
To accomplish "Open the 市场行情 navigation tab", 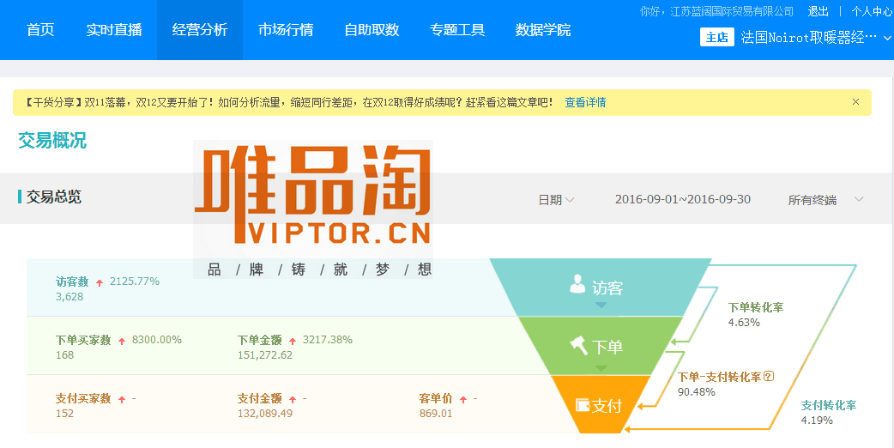I will pyautogui.click(x=286, y=30).
